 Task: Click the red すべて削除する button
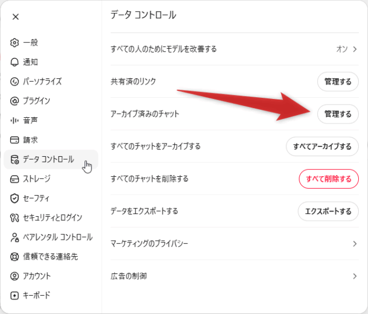[329, 178]
